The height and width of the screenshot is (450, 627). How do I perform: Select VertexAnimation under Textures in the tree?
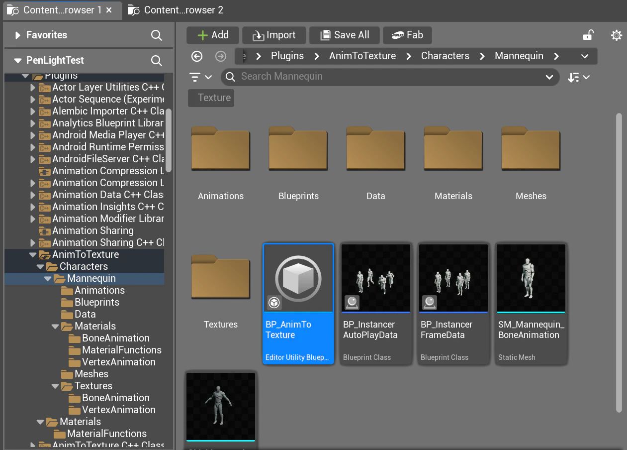[118, 410]
